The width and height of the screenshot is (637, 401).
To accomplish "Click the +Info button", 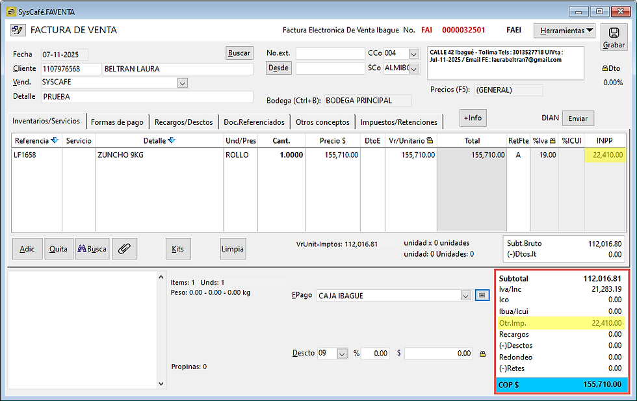I will pos(473,118).
